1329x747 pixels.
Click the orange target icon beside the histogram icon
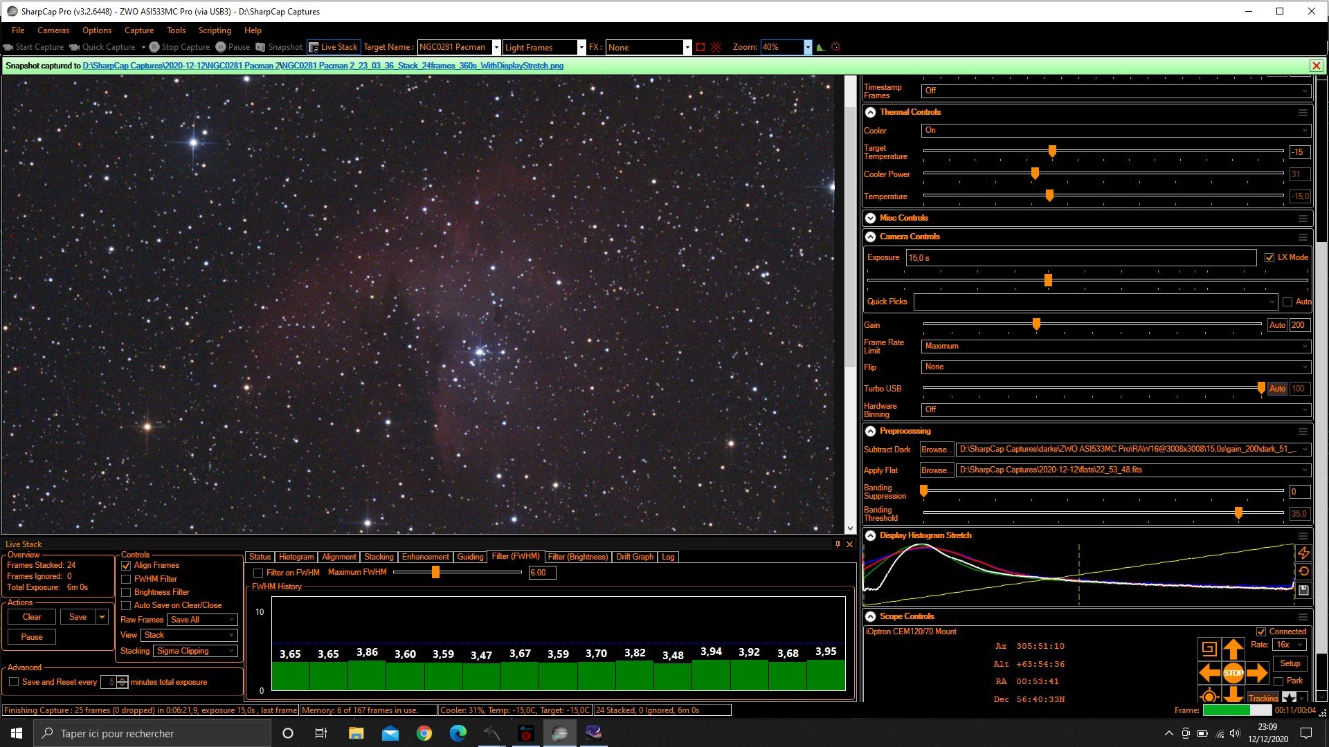point(836,47)
